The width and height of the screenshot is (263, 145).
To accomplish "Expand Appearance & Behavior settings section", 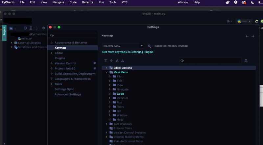I will click(x=52, y=43).
